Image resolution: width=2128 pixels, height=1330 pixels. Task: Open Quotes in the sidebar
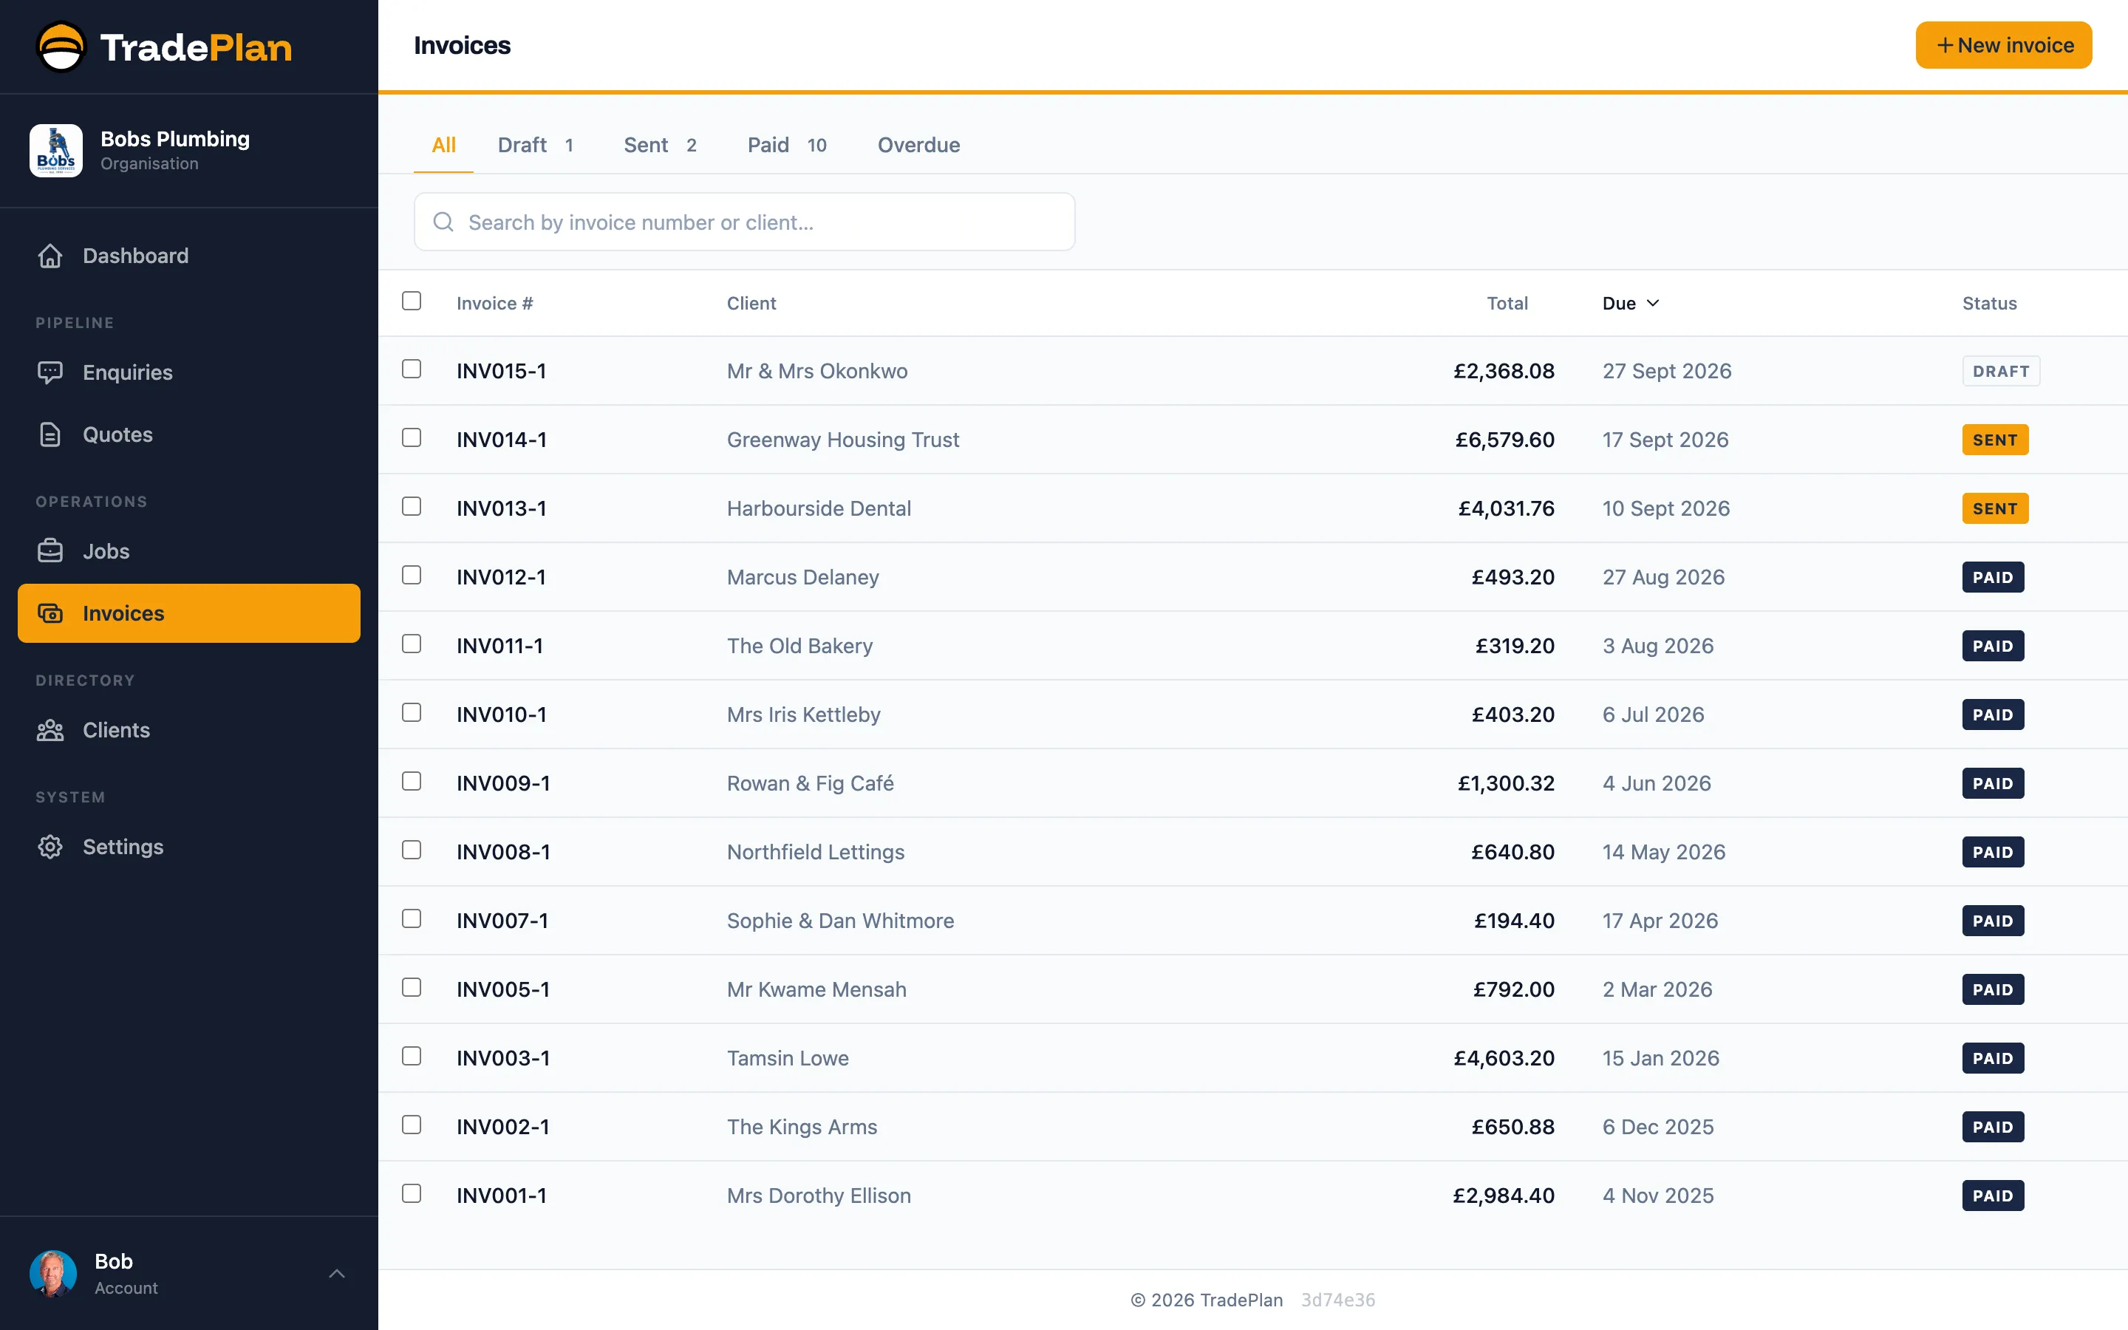pos(189,434)
